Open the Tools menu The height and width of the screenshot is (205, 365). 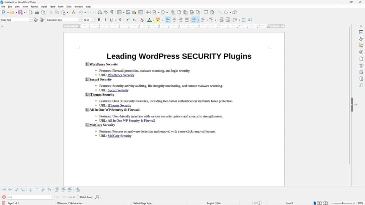tap(69, 6)
